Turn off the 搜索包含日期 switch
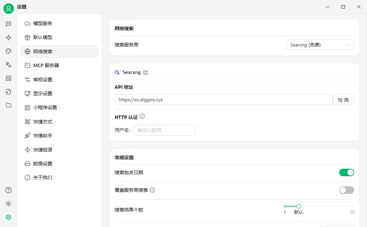 pyautogui.click(x=346, y=172)
